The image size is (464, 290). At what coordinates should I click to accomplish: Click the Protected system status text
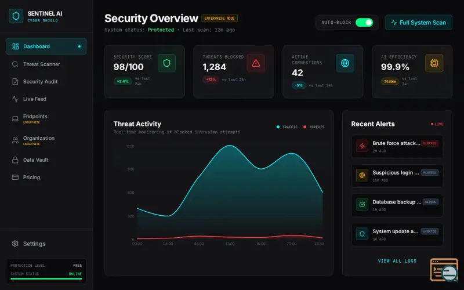[x=161, y=30]
